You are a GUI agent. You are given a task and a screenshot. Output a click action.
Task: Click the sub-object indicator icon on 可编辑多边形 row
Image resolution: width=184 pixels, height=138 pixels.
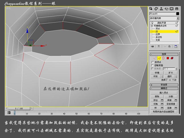177,26
